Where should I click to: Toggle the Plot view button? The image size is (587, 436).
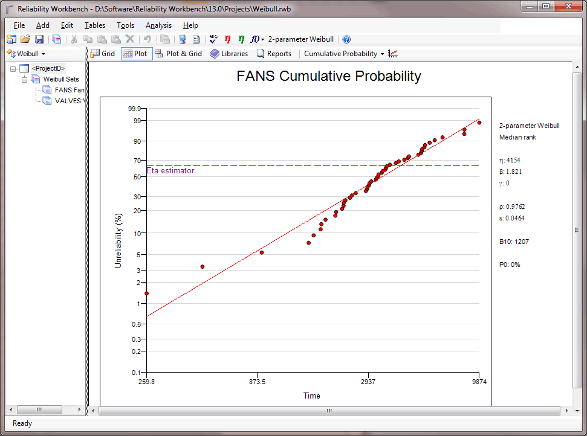coord(135,54)
